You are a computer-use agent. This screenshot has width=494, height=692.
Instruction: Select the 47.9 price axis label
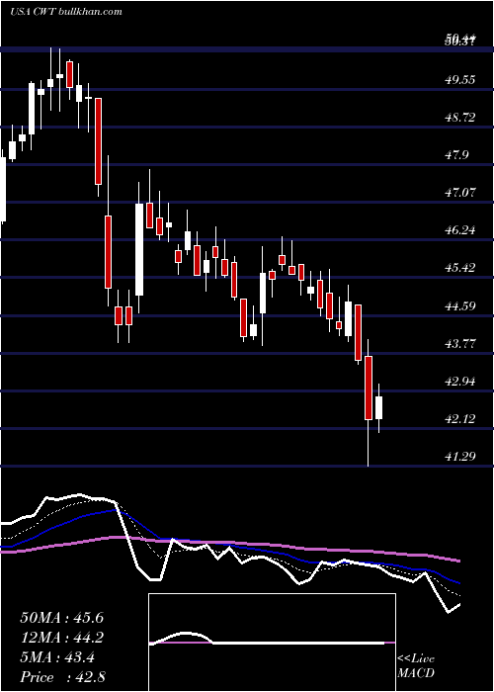click(x=457, y=155)
